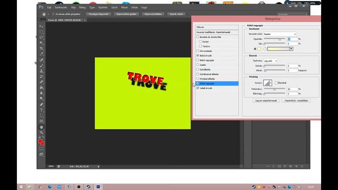Image resolution: width=338 pixels, height=190 pixels.
Task: Select the Magic Wand tool
Action: [41, 43]
